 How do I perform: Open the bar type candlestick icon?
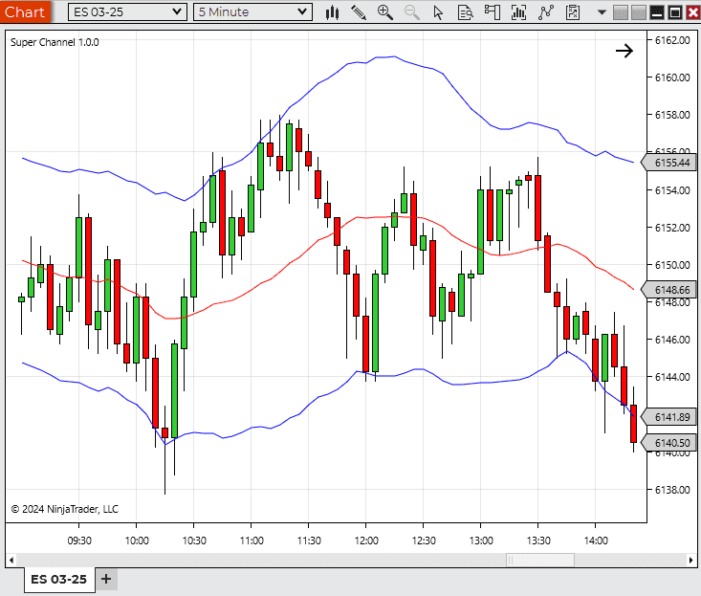[332, 12]
